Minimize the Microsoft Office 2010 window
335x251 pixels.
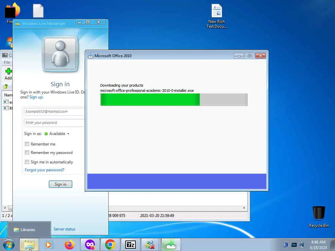click(239, 56)
